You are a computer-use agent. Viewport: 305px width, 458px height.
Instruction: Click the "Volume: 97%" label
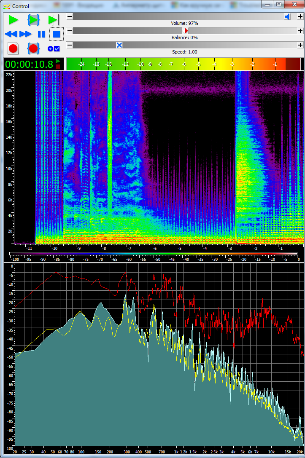coord(184,23)
